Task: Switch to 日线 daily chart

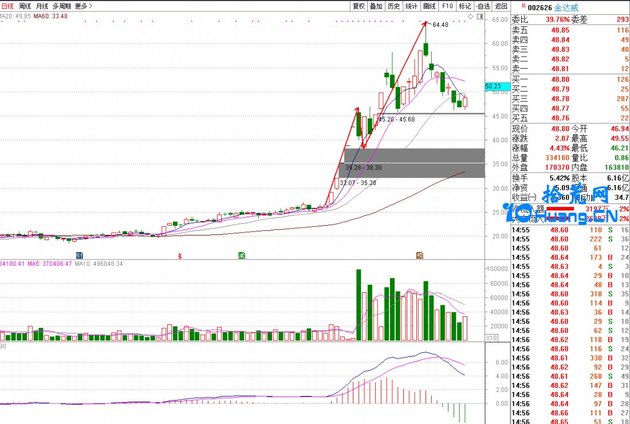Action: pos(7,6)
